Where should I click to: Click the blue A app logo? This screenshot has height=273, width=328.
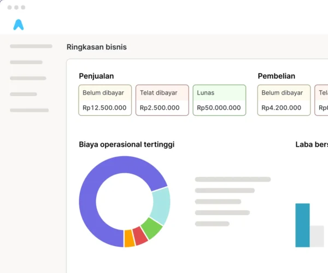point(19,25)
